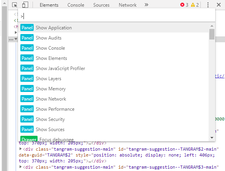Click the ellipsis beside selected DOM node
The width and height of the screenshot is (225, 171).
pyautogui.click(x=11, y=40)
